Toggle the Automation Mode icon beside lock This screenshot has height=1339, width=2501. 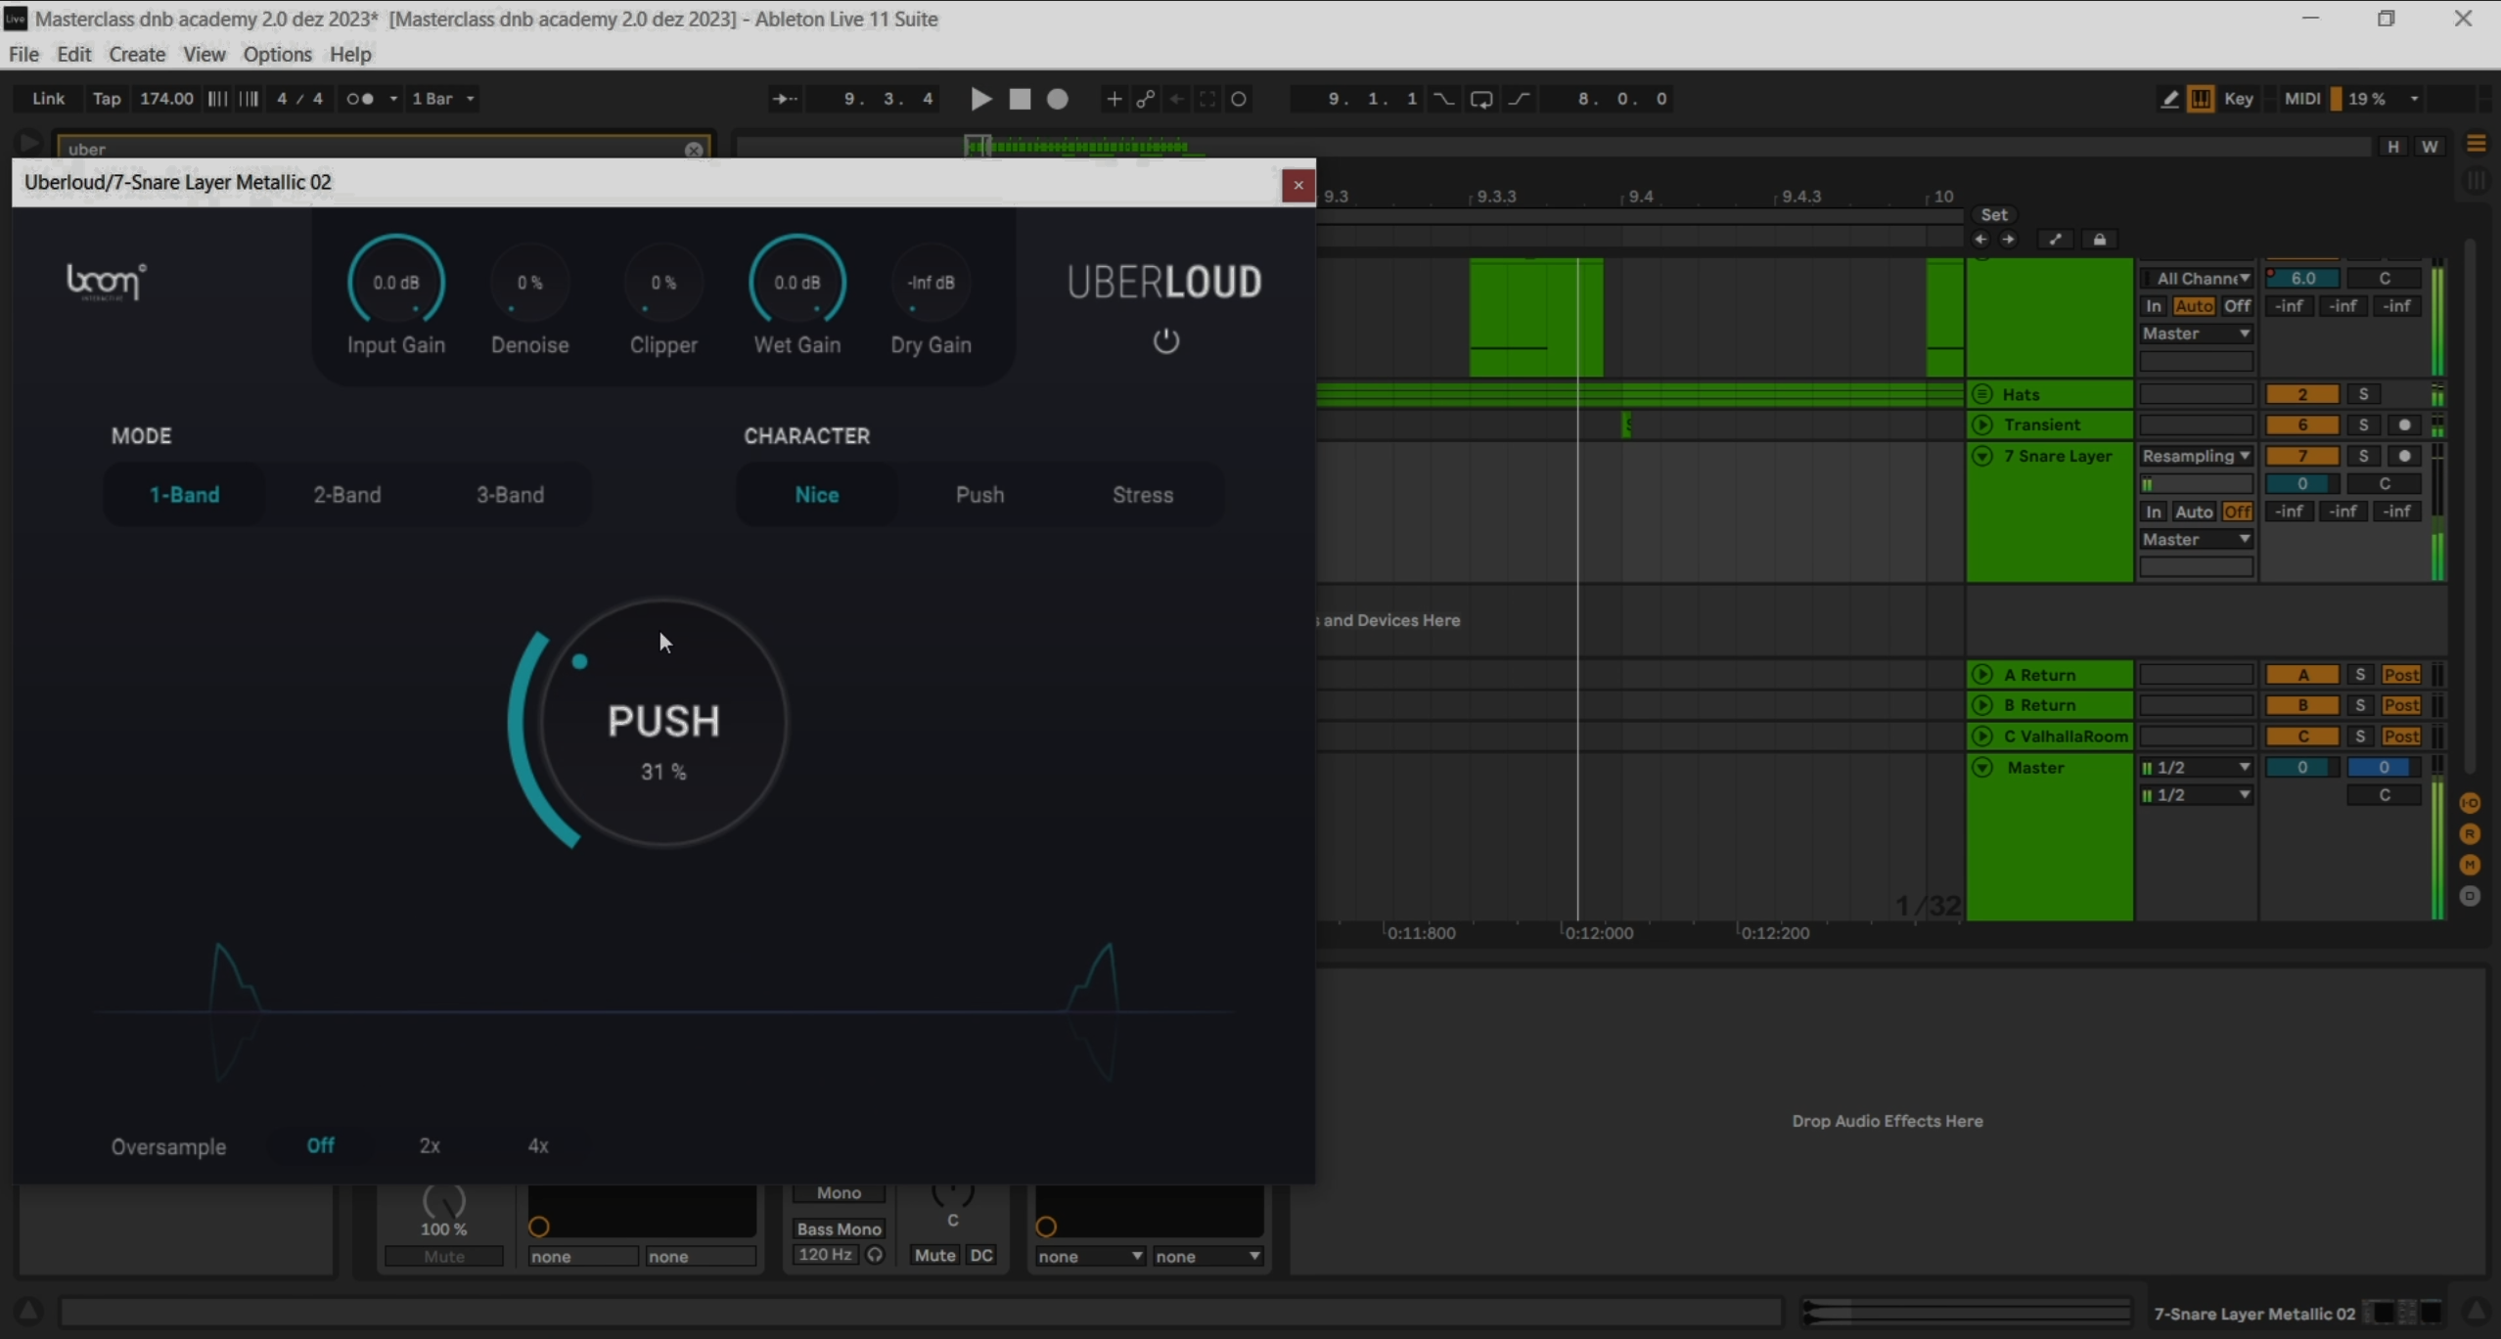[x=2055, y=240]
